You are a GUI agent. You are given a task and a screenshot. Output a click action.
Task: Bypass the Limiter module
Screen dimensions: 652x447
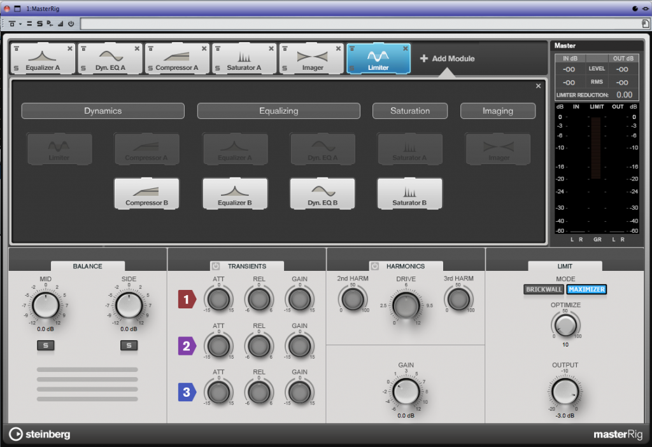[352, 48]
